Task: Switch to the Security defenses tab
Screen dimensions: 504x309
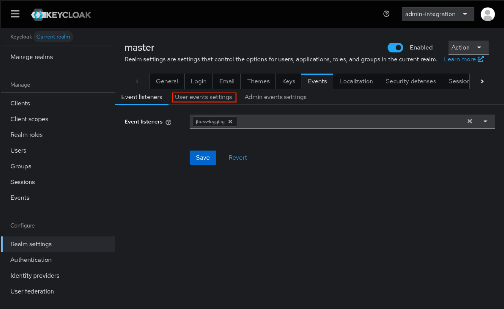Action: tap(410, 81)
